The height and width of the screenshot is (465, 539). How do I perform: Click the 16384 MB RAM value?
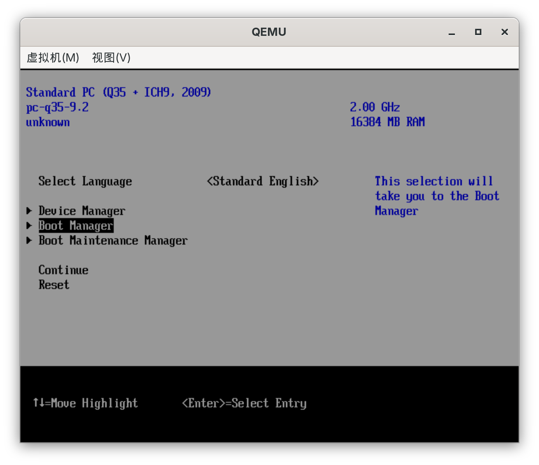(x=388, y=122)
